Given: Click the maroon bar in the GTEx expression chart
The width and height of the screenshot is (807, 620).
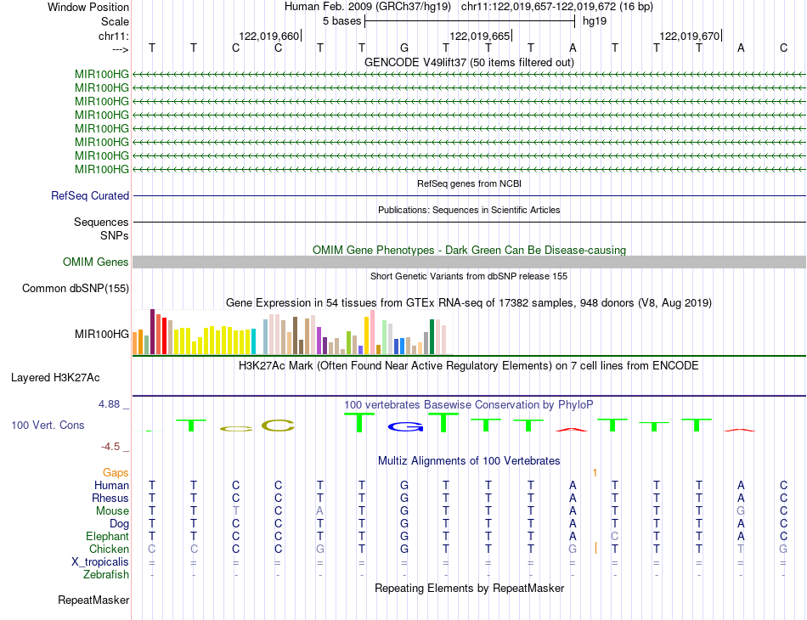Looking at the screenshot, I should [x=152, y=332].
